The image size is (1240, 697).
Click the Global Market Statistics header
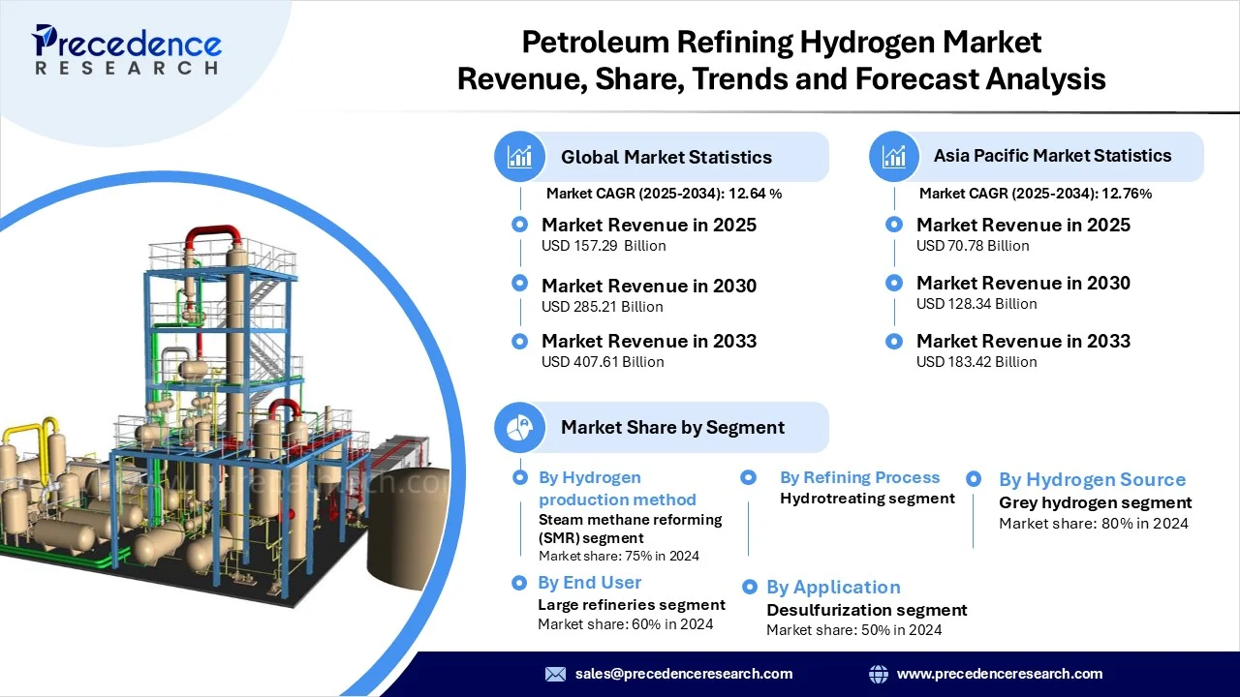666,157
